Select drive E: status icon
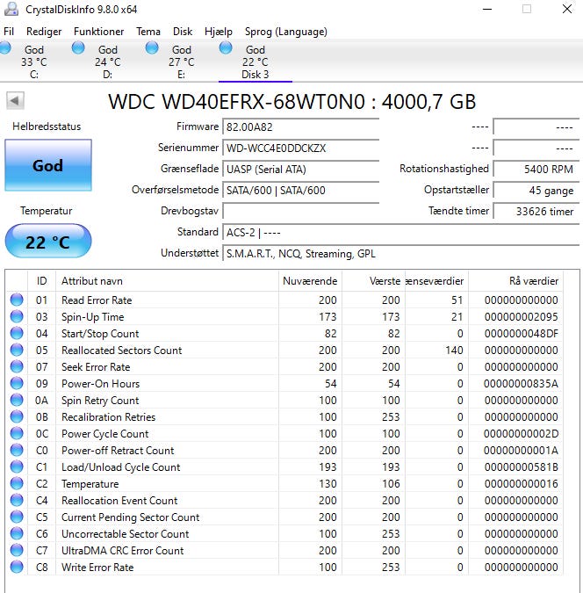Viewport: 583px width, 593px height. pyautogui.click(x=153, y=47)
